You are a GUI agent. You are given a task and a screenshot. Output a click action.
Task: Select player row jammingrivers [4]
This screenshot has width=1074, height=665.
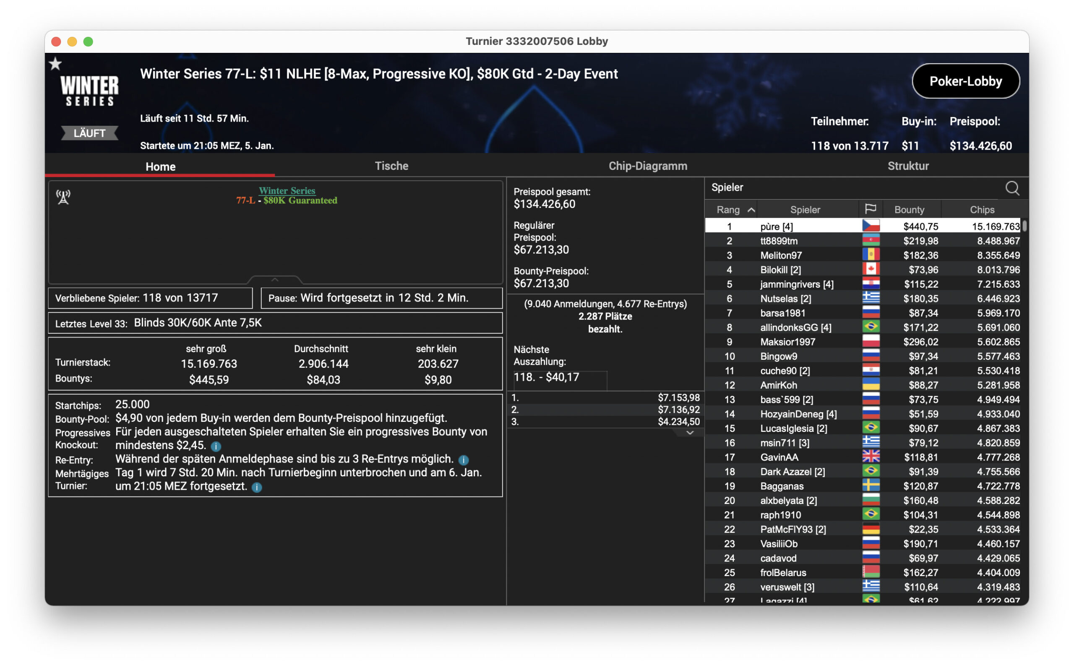coord(863,284)
